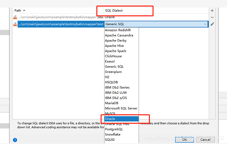Click the pencil edit icon
The width and height of the screenshot is (227, 144).
(x=212, y=24)
